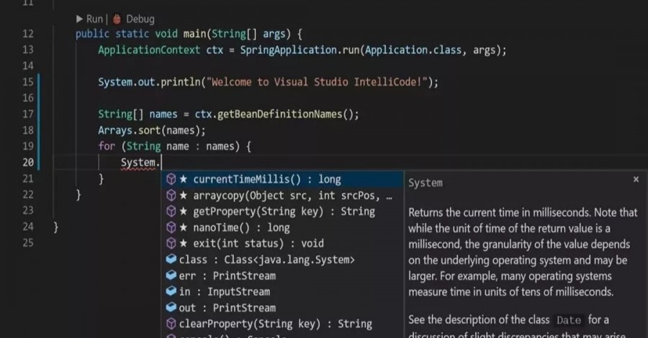Click the method cube icon beside getProperty
This screenshot has height=338, width=648.
(171, 211)
